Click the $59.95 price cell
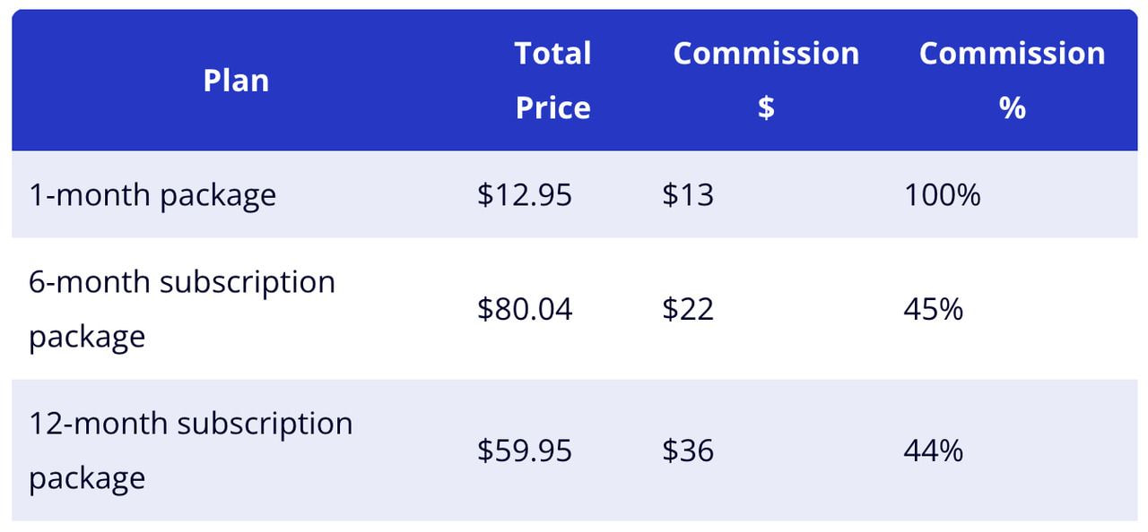 (525, 450)
